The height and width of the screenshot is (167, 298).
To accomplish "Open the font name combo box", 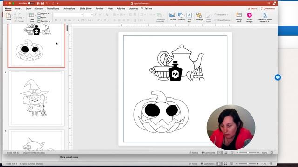I will [x=68, y=15].
